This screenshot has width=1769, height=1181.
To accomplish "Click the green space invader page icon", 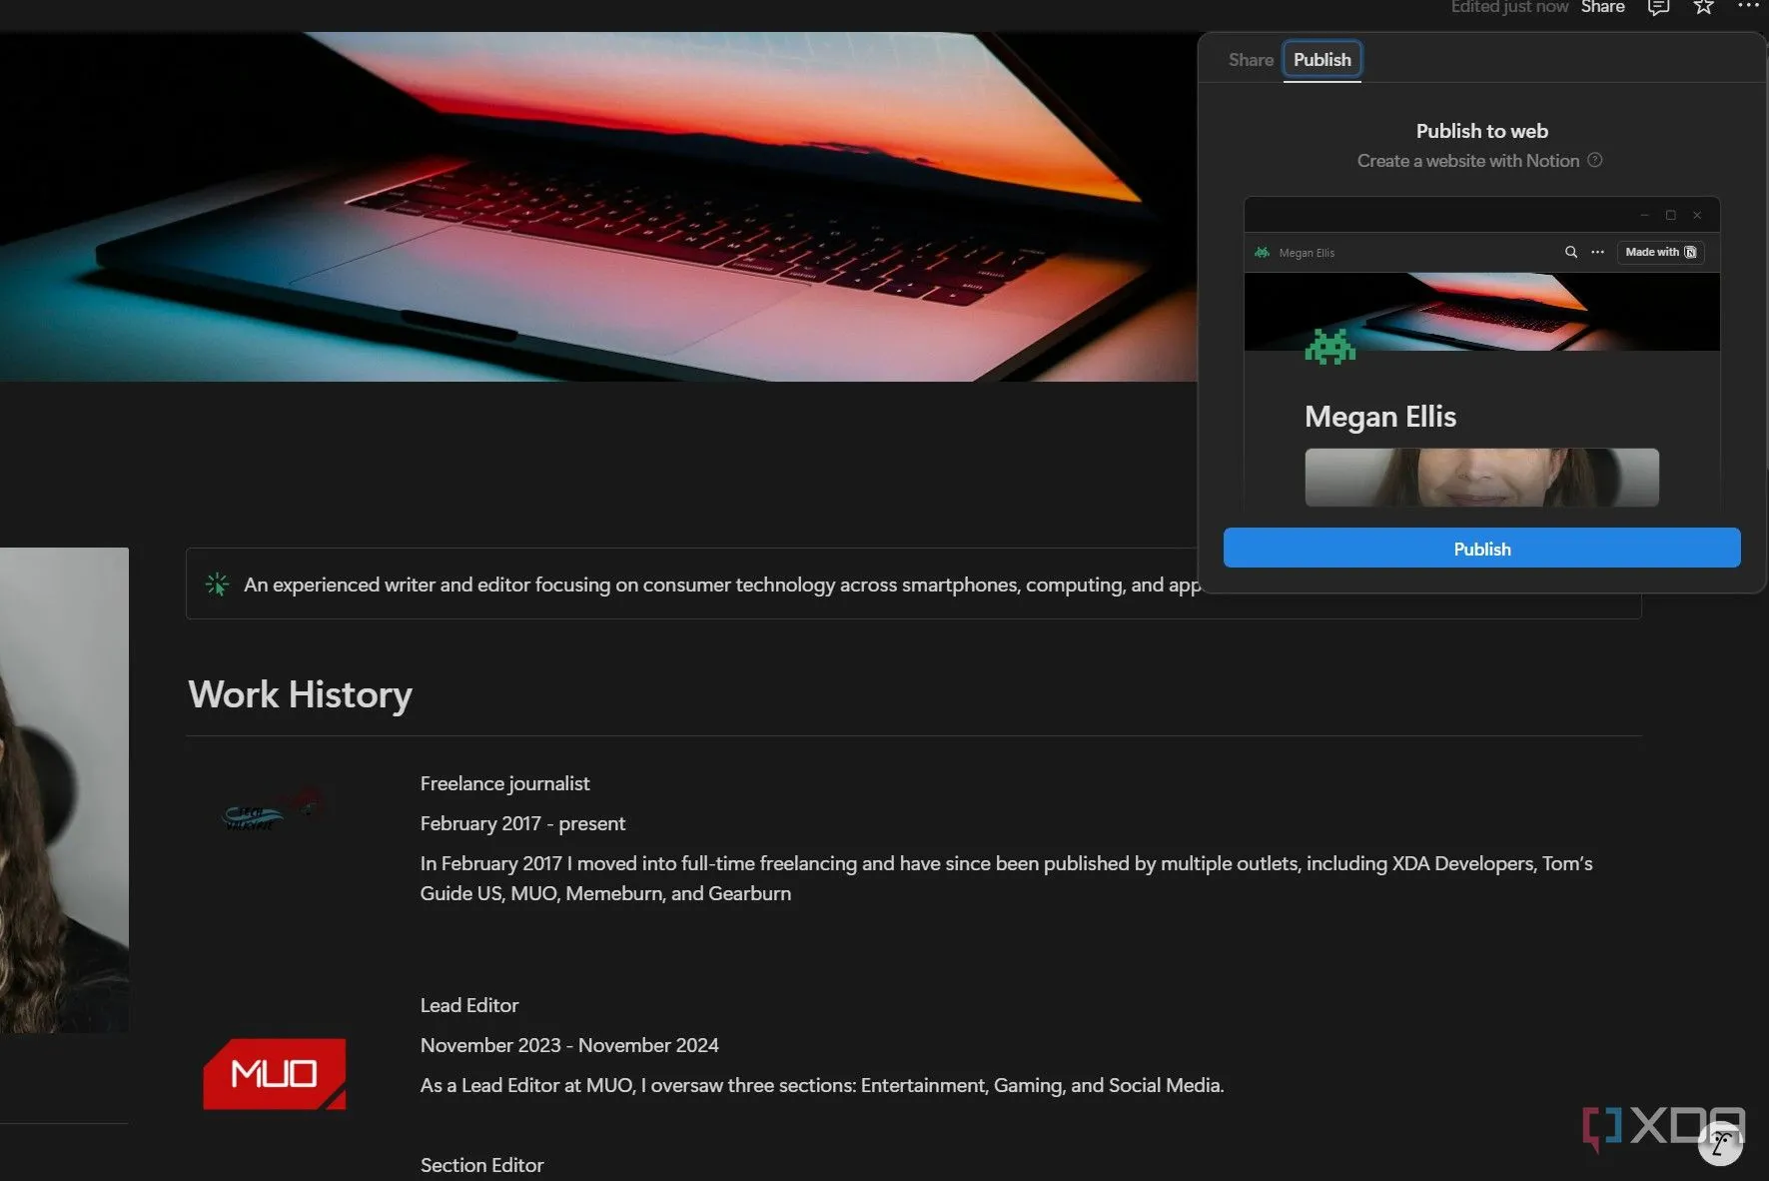I will tap(1329, 347).
